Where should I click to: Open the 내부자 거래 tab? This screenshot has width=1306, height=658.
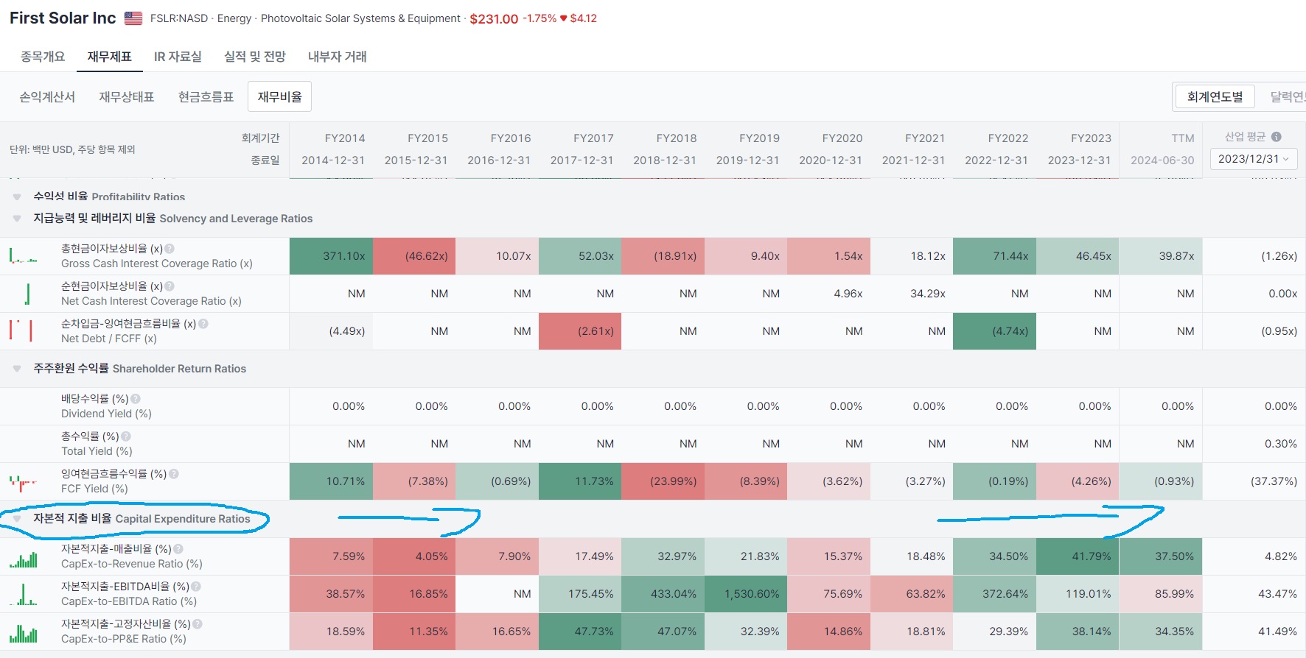337,57
